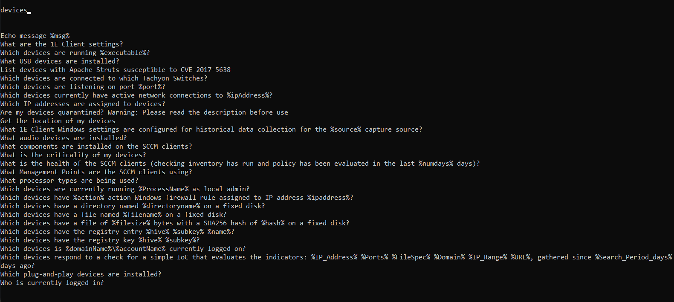Image resolution: width=674 pixels, height=302 pixels.
Task: Choose 'What USB devices are installed?'
Action: click(60, 61)
